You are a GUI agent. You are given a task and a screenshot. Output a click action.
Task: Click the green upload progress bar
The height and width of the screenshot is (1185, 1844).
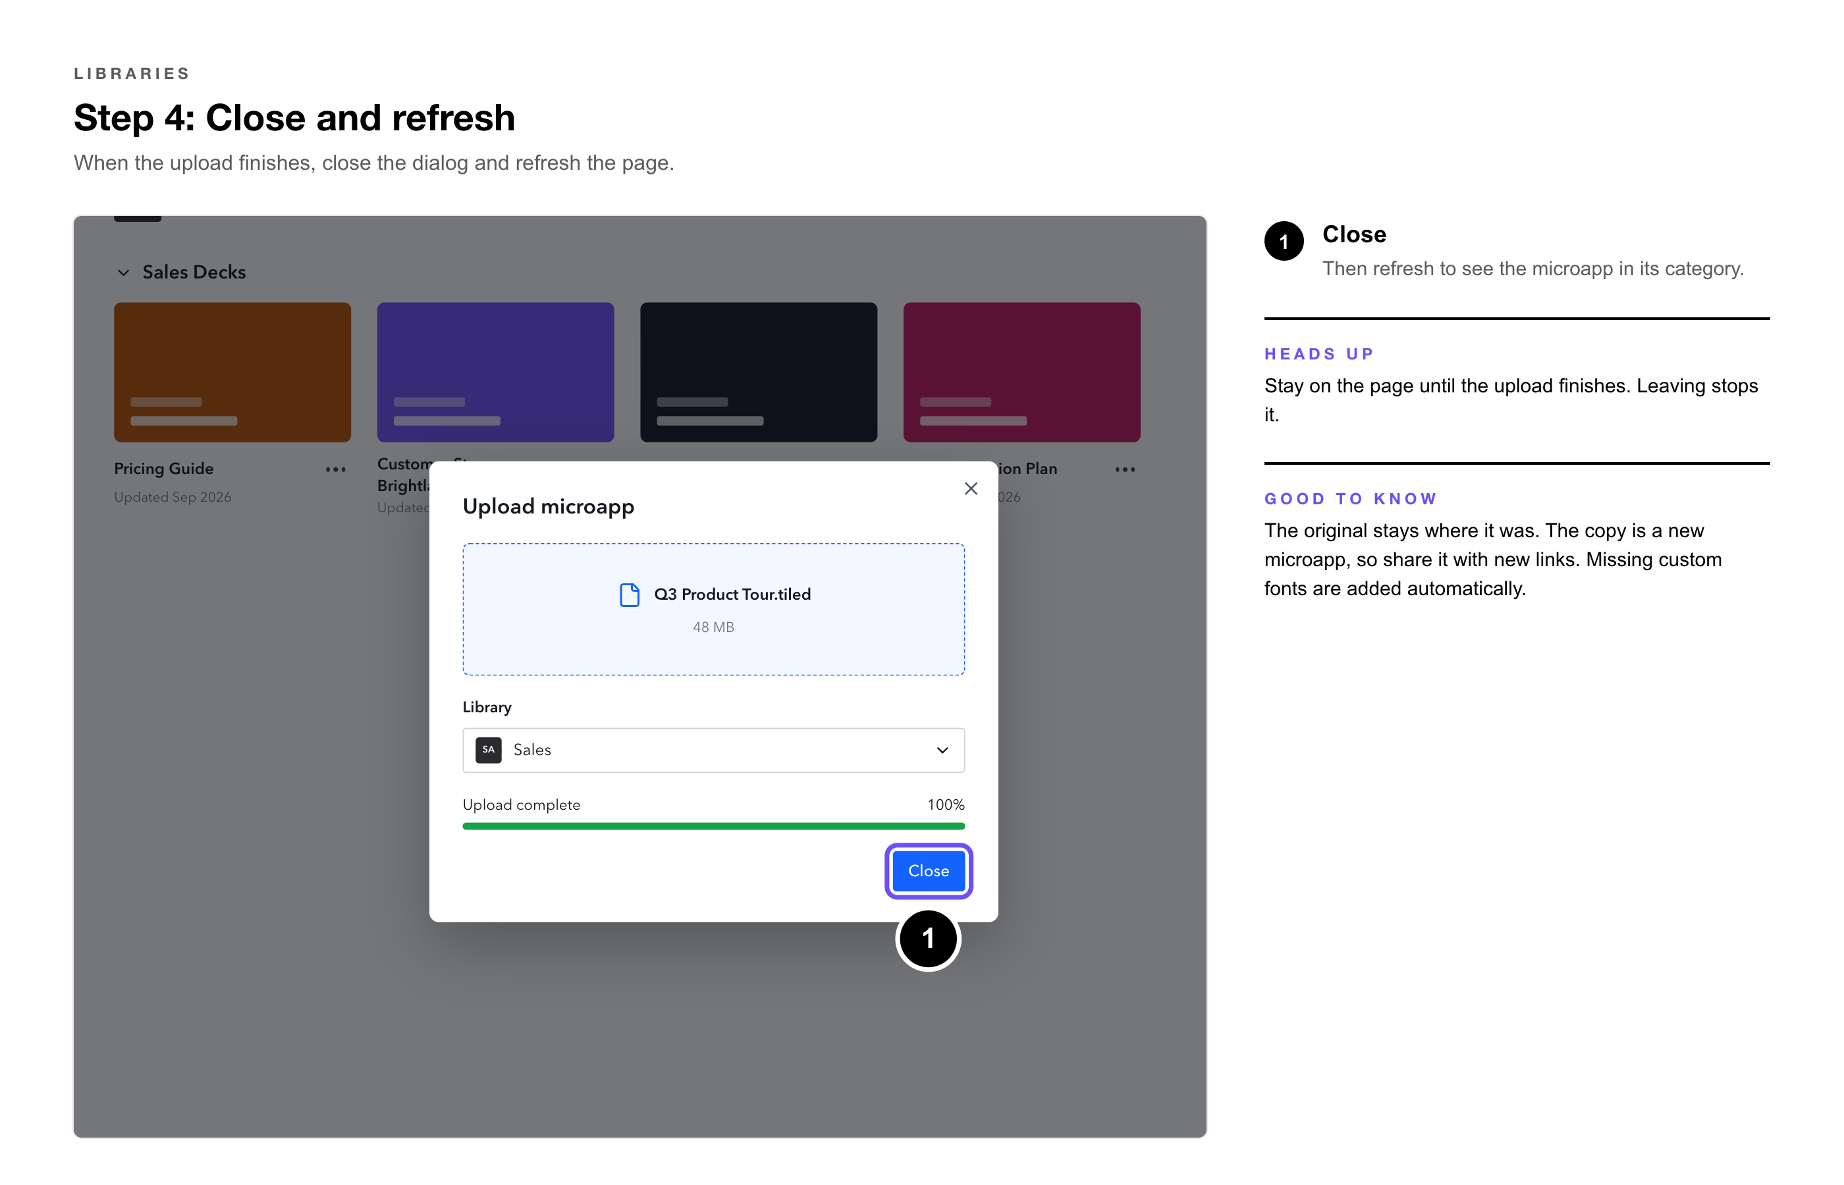click(x=713, y=826)
